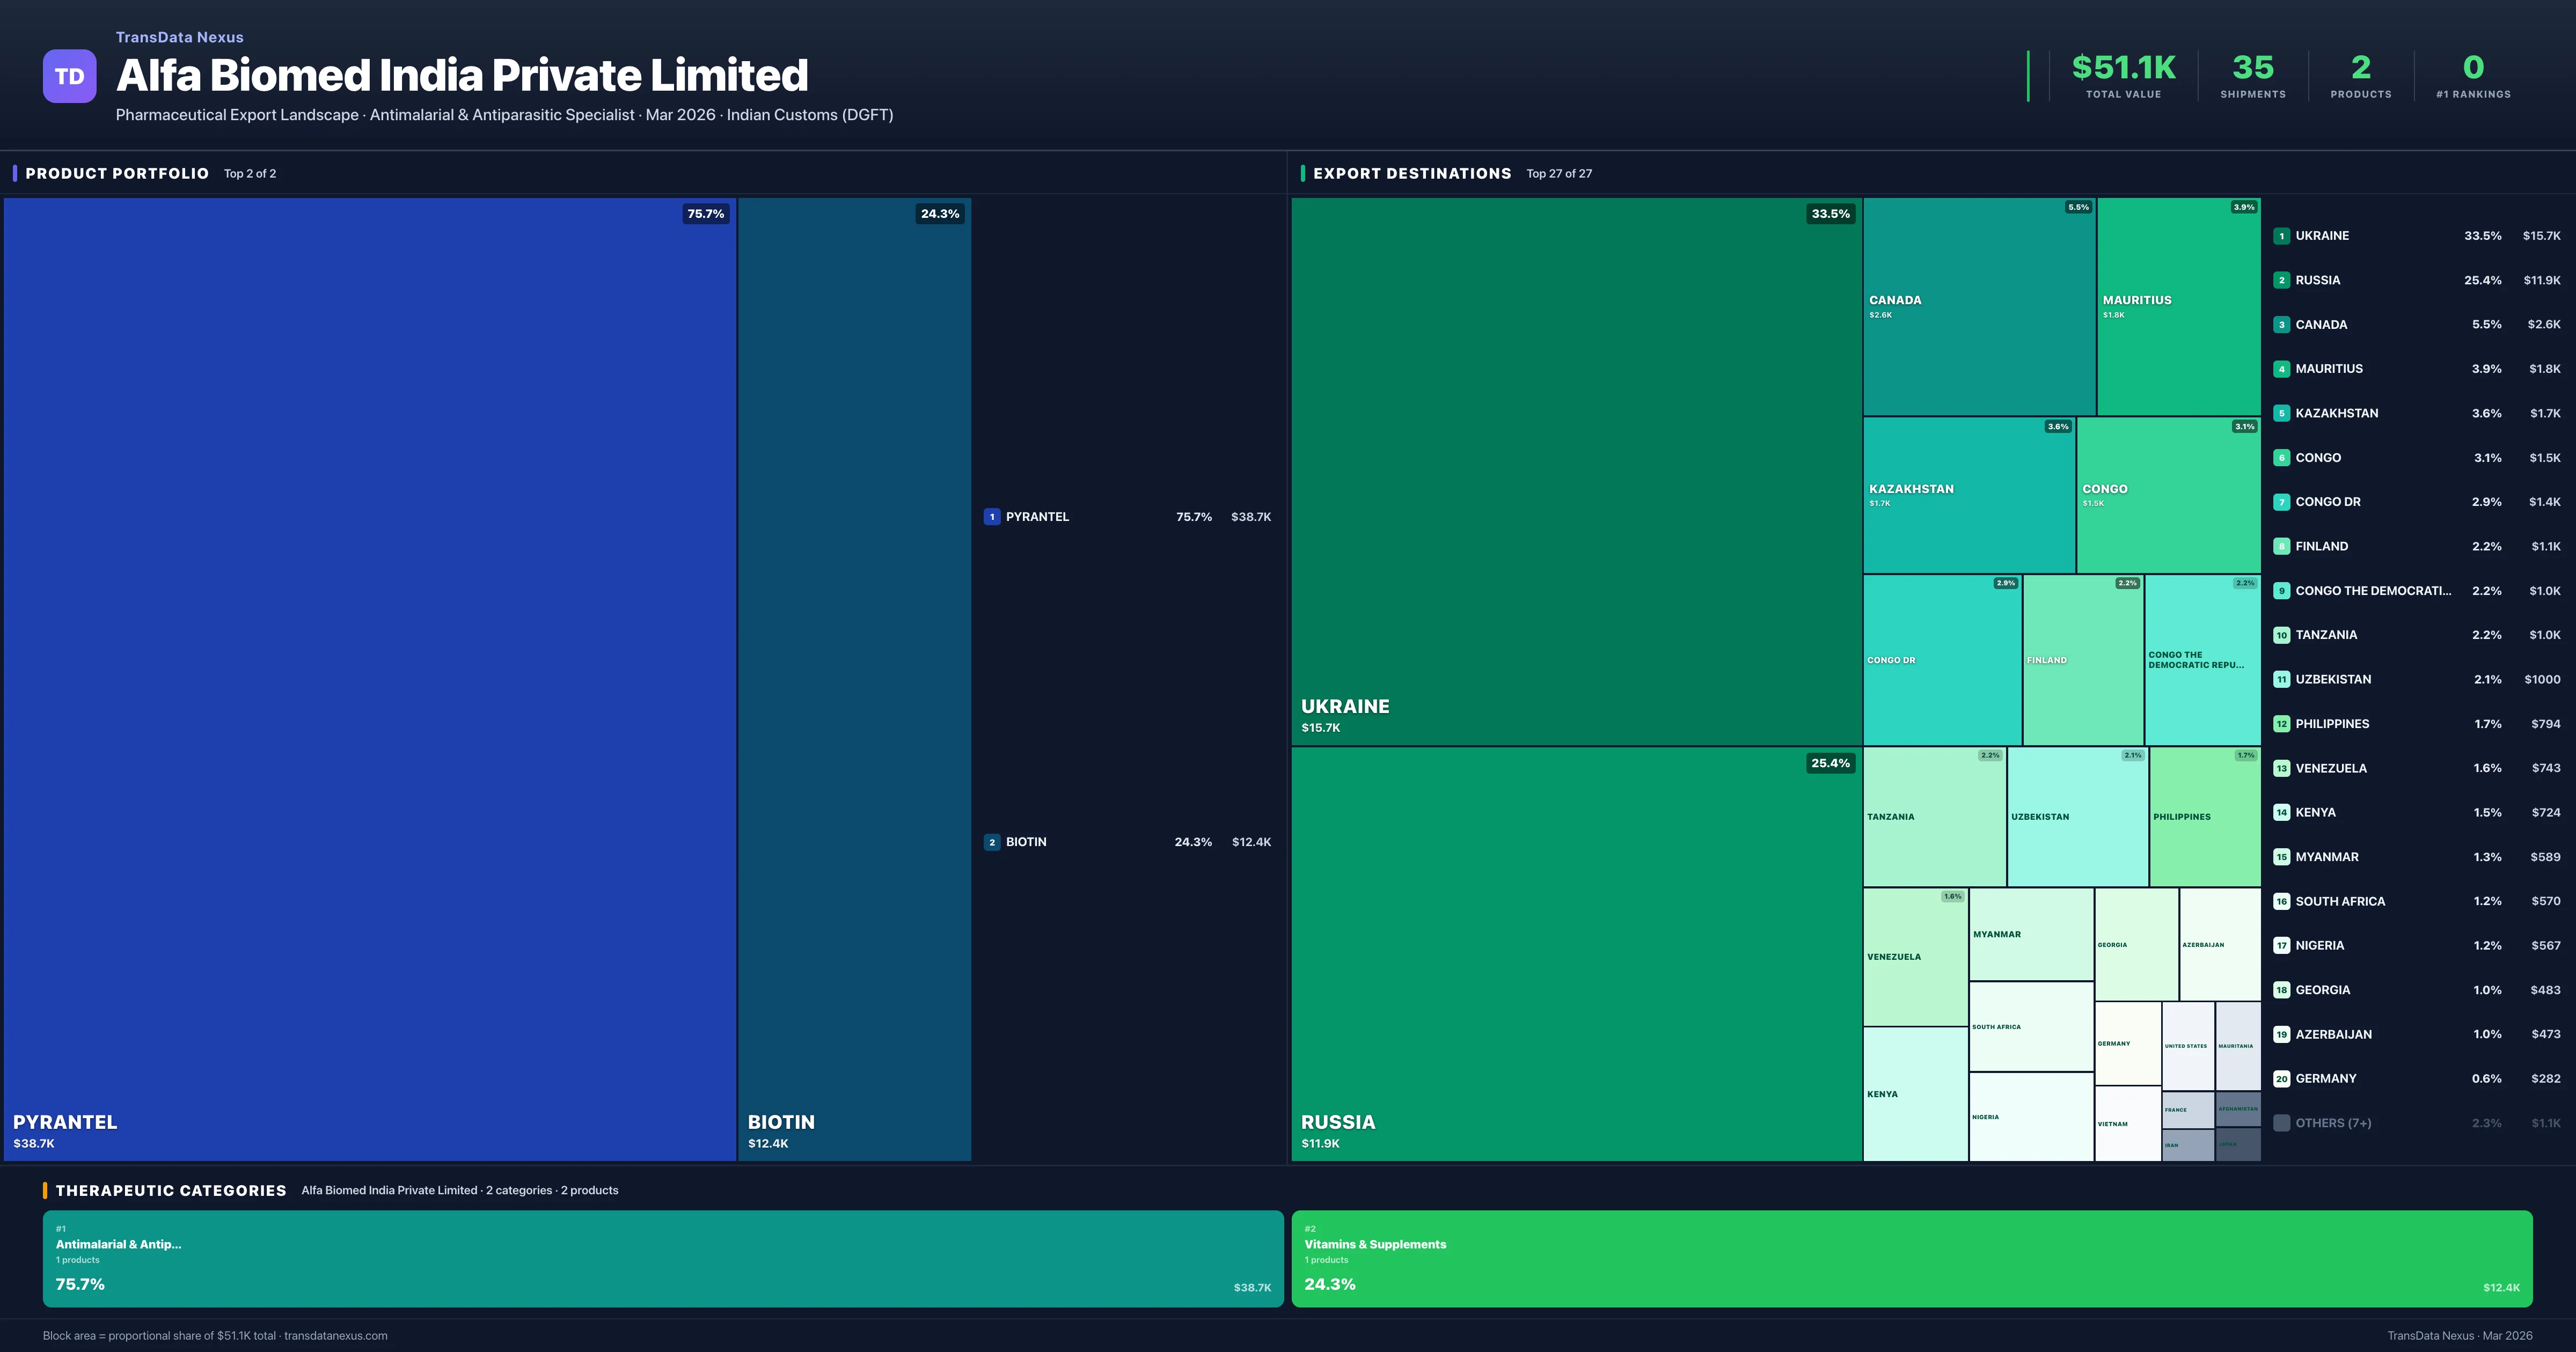Click the rank 20 Germany legend badge

(x=2281, y=1079)
